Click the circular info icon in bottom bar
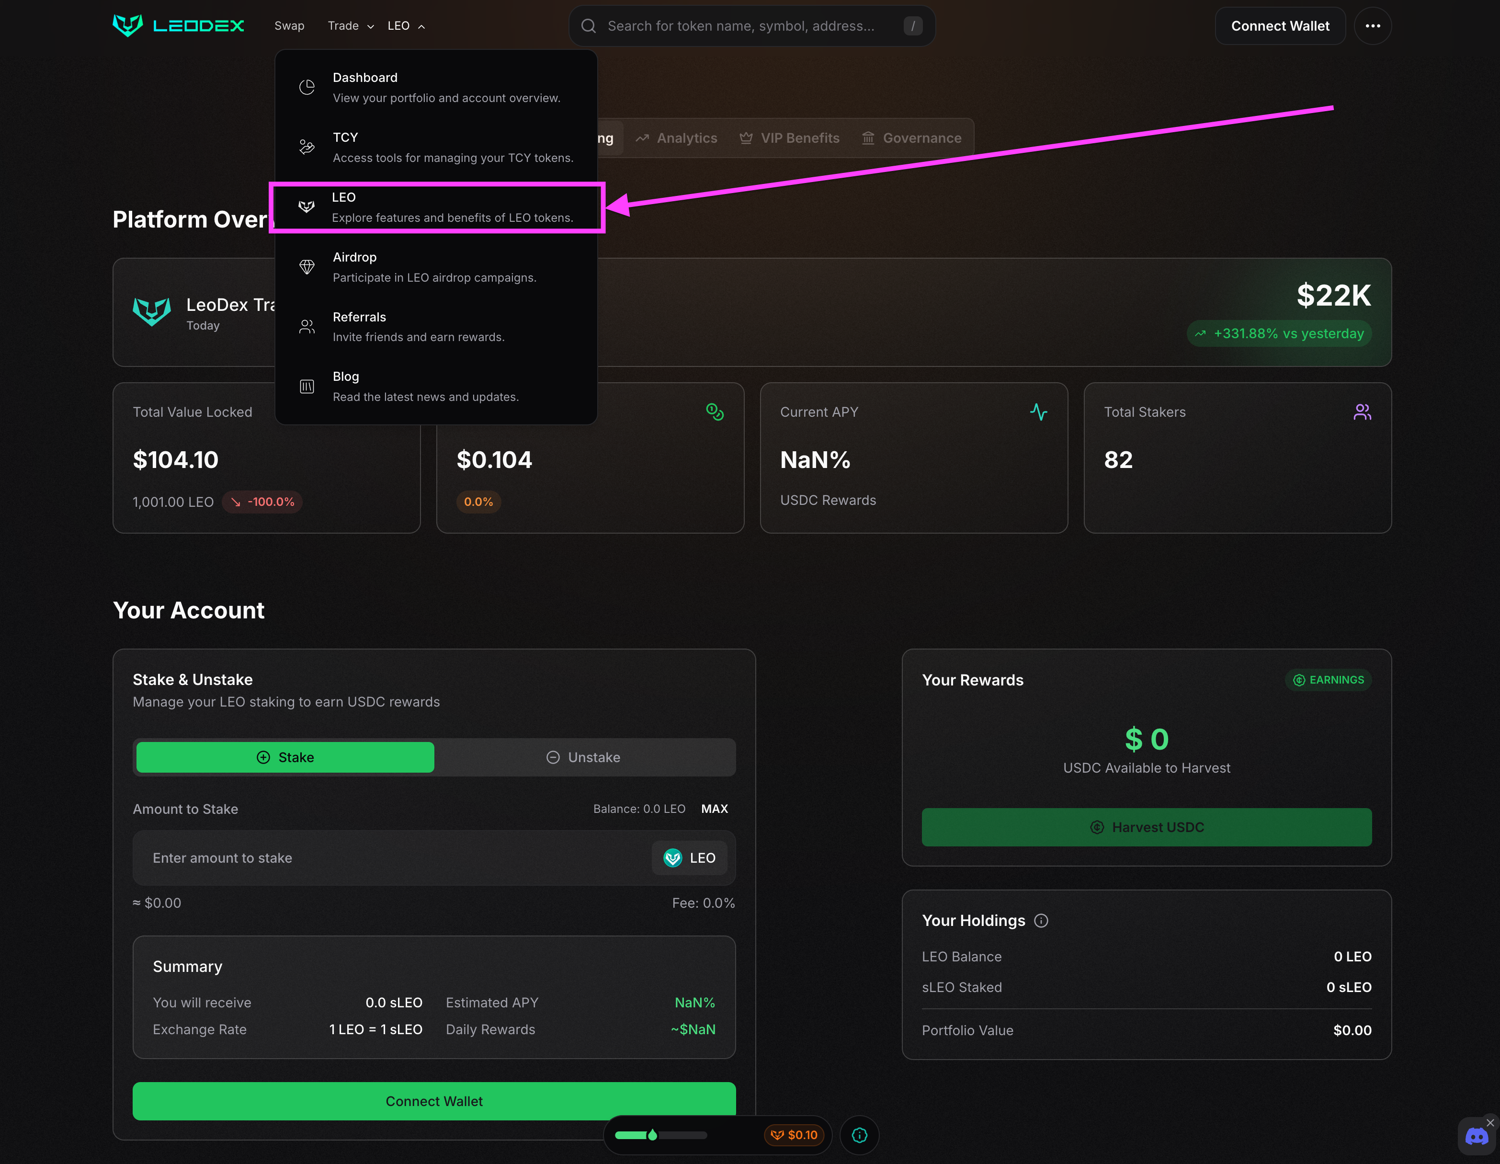The width and height of the screenshot is (1500, 1164). pos(859,1135)
